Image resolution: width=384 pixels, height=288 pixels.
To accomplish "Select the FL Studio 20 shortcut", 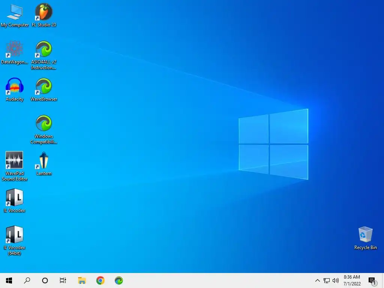I will pyautogui.click(x=44, y=15).
